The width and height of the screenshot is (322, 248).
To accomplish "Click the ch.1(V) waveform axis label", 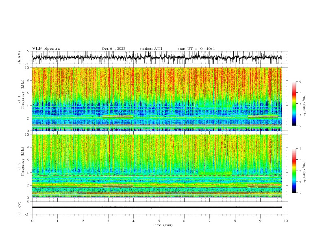I will (x=20, y=58).
